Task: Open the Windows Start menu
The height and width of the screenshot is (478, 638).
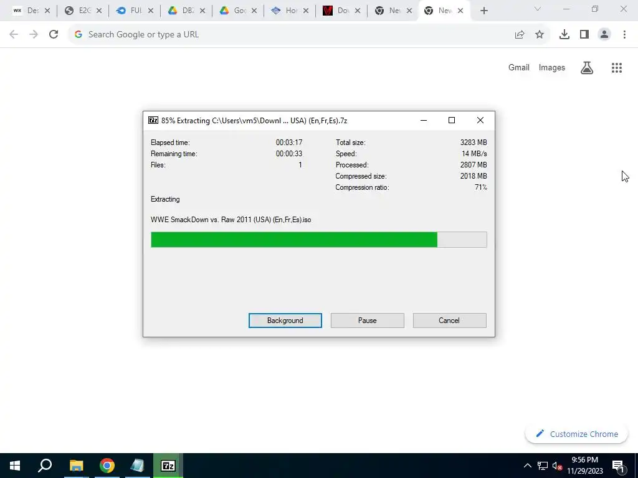Action: pyautogui.click(x=15, y=466)
